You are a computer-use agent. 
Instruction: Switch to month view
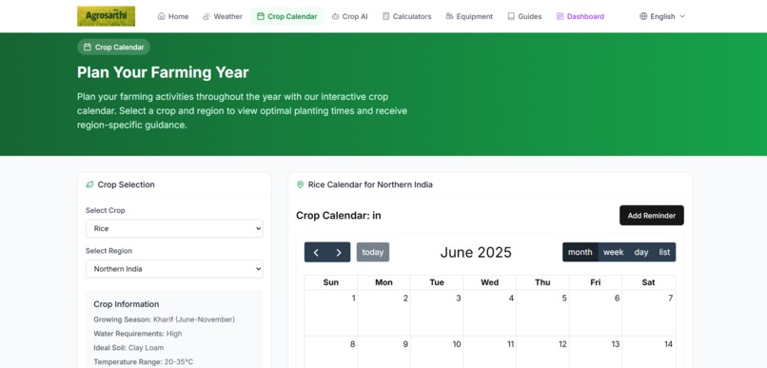click(x=580, y=252)
